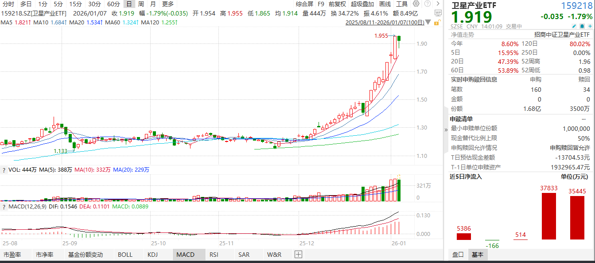
Task: Select the KDJ indicator tab
Action: (152, 255)
